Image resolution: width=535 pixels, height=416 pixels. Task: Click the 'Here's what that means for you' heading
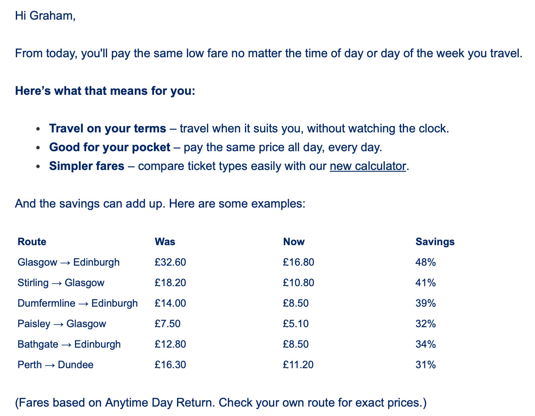coord(105,91)
